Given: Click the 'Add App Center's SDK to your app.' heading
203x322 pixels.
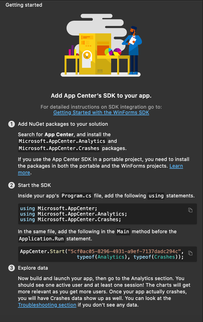Looking at the screenshot, I should point(101,96).
